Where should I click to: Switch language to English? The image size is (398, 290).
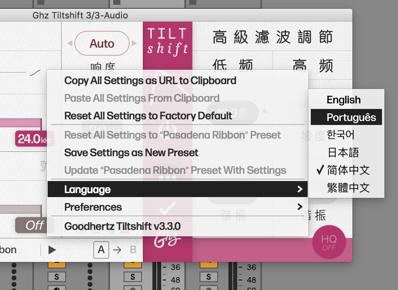coord(346,100)
